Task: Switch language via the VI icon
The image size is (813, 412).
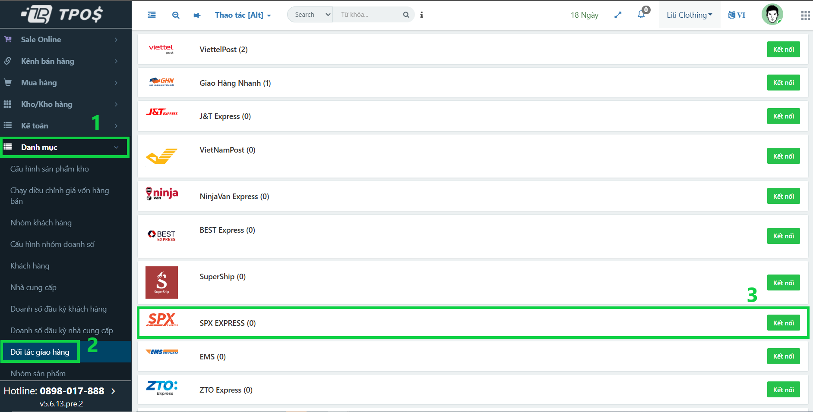Action: pyautogui.click(x=737, y=15)
